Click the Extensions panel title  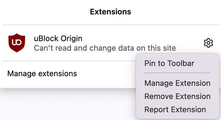click(x=110, y=12)
